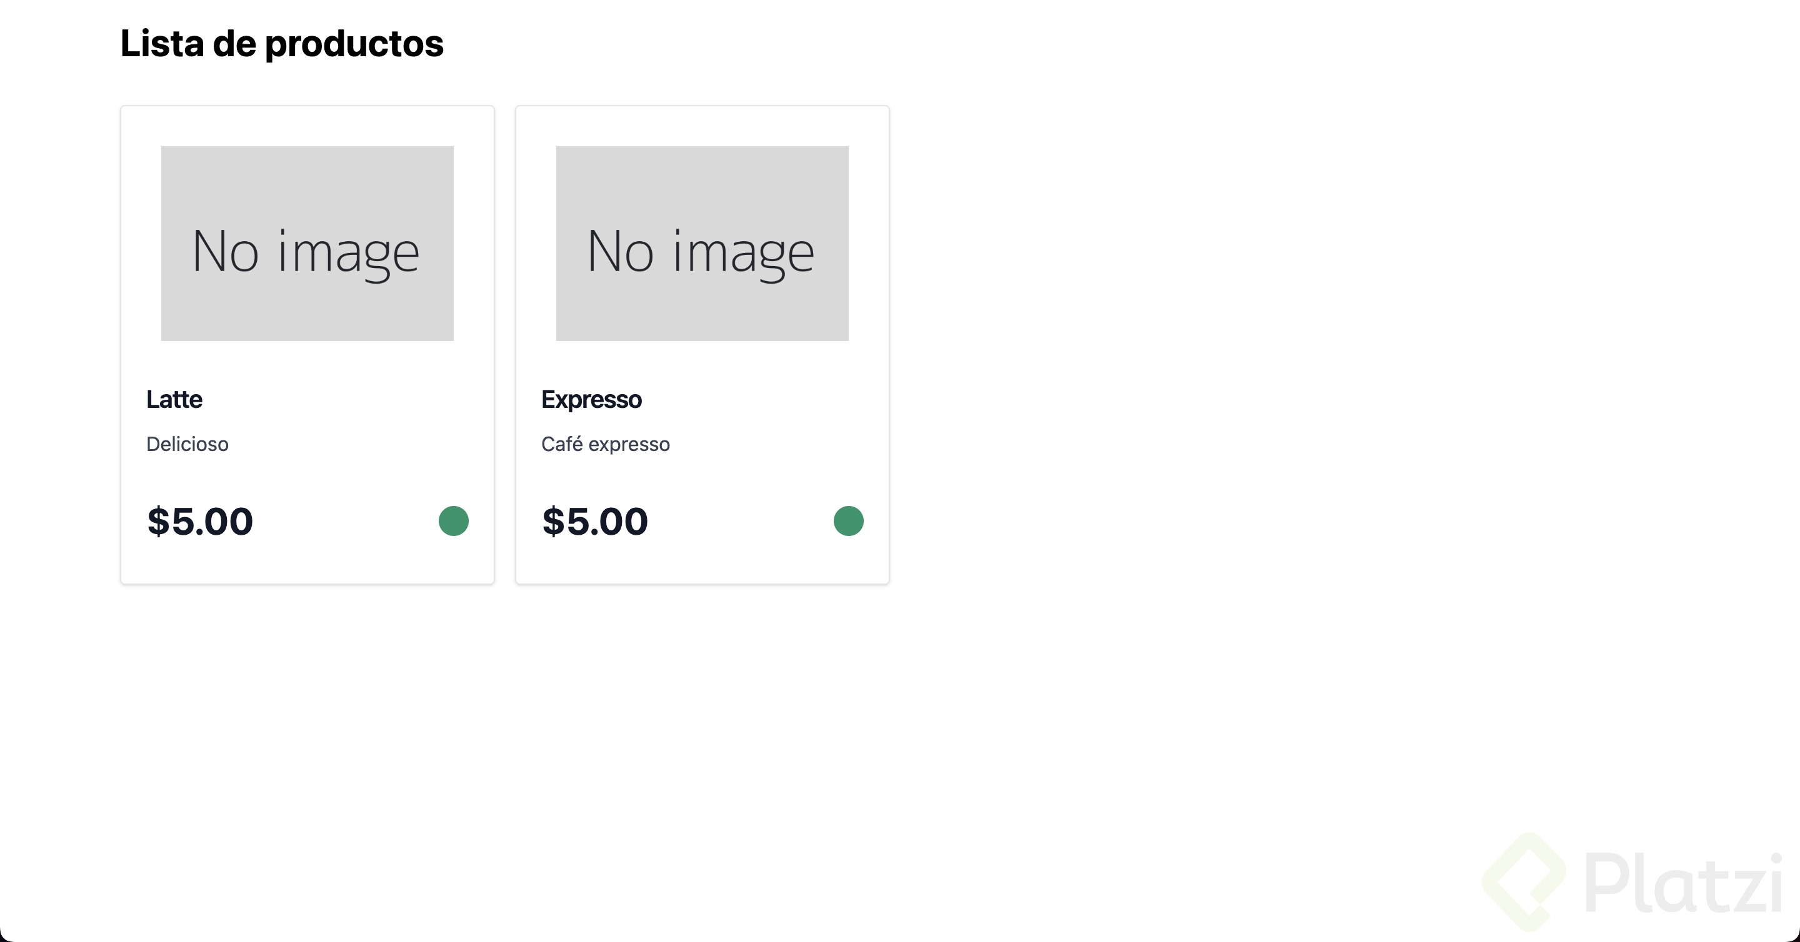Select the Latte product card
This screenshot has height=942, width=1800.
coord(307,475)
